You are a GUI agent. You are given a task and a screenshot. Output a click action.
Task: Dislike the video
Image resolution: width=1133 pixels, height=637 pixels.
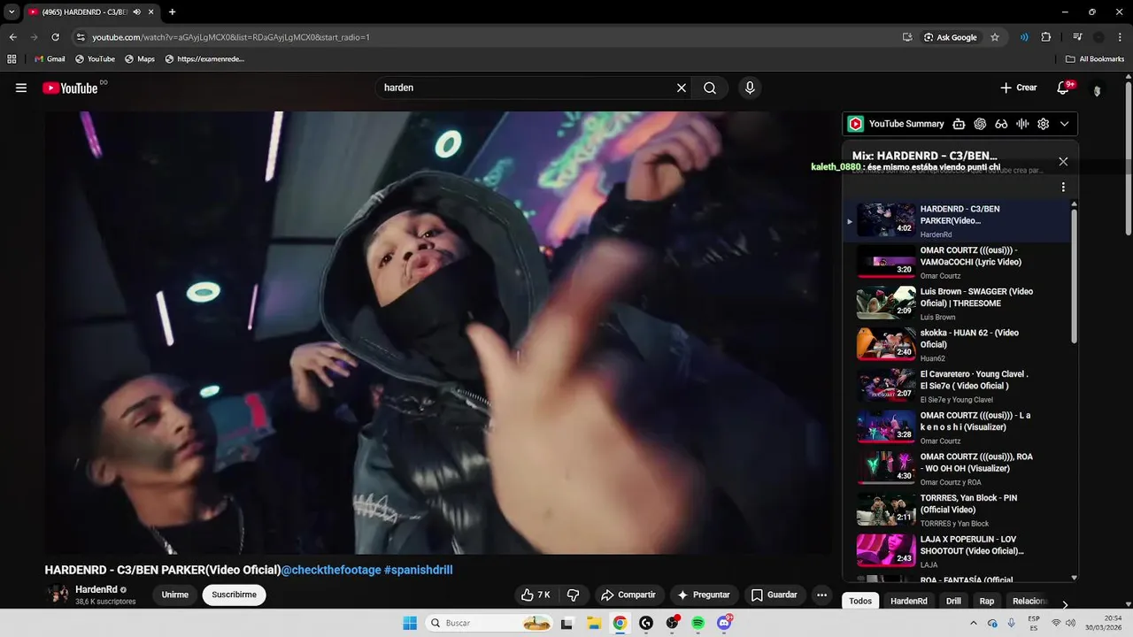(573, 595)
